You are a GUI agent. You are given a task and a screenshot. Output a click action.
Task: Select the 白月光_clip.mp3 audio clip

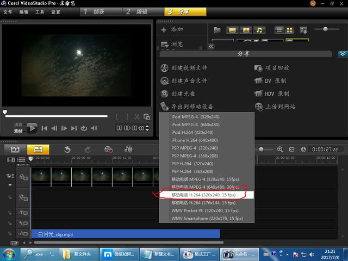coord(125,234)
